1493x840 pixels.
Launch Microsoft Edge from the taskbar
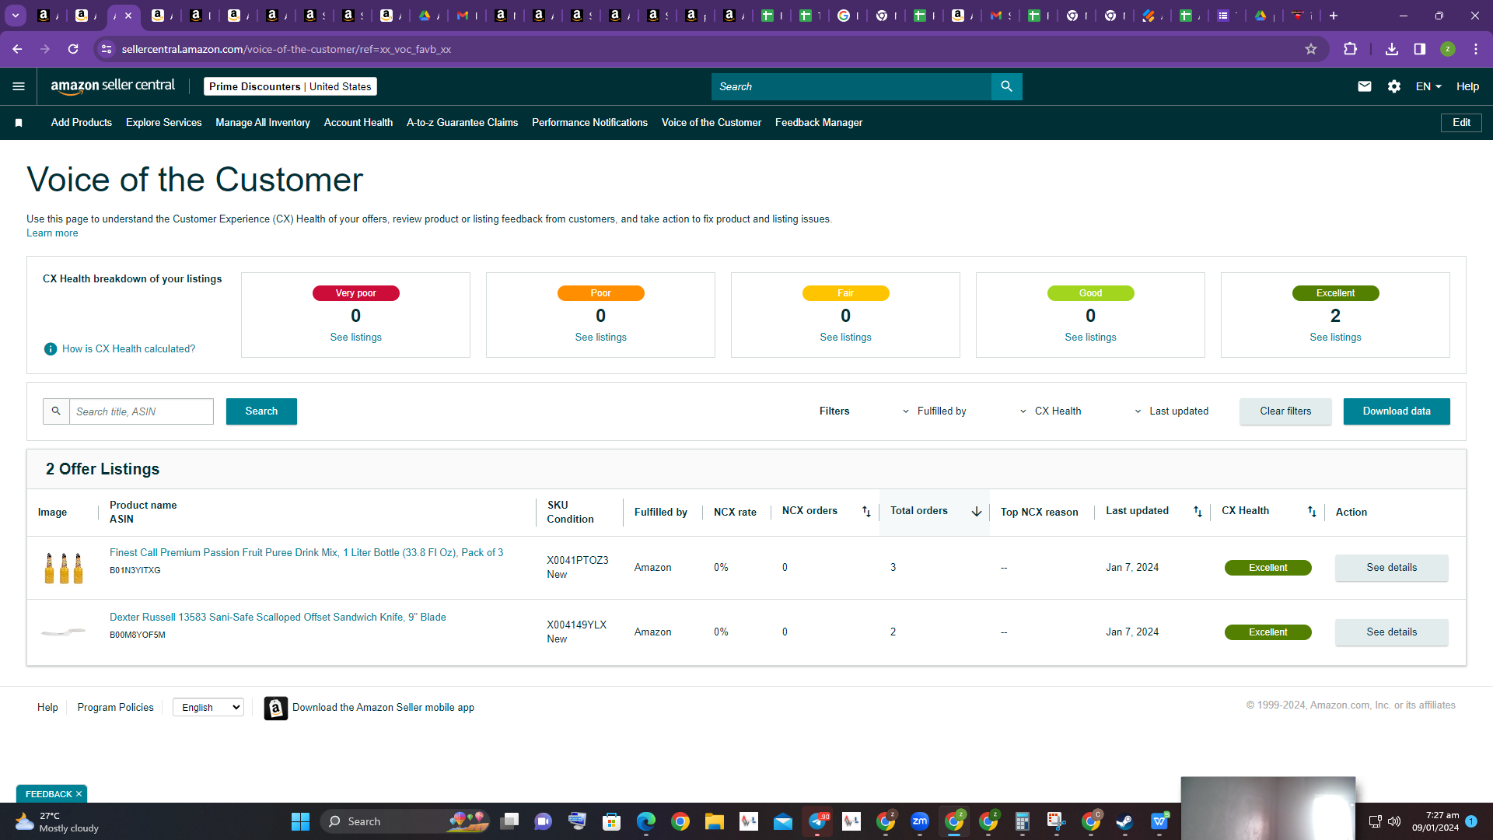pyautogui.click(x=646, y=821)
